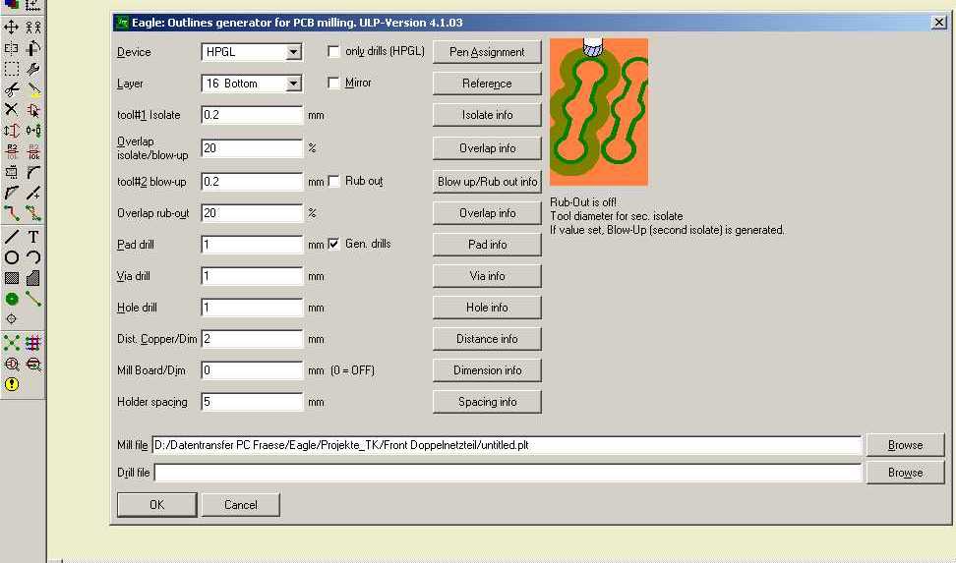Viewport: 956px width, 563px height.
Task: Activate the Smash tool
Action: coord(11,172)
